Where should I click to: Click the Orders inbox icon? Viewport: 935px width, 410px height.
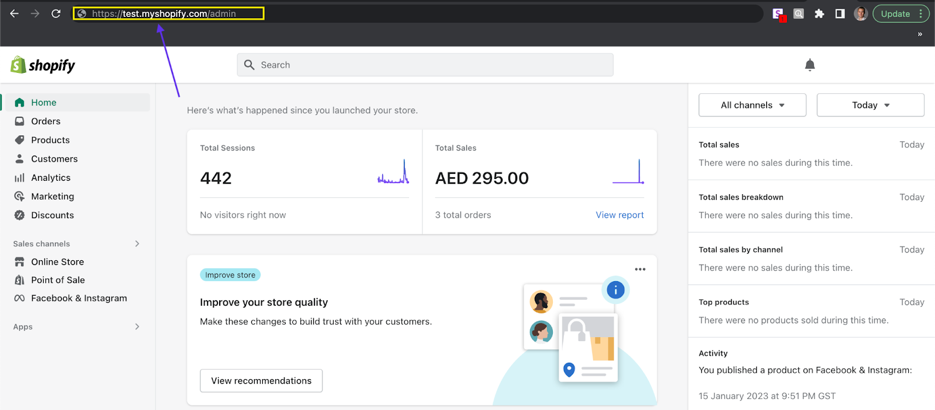[x=19, y=121]
